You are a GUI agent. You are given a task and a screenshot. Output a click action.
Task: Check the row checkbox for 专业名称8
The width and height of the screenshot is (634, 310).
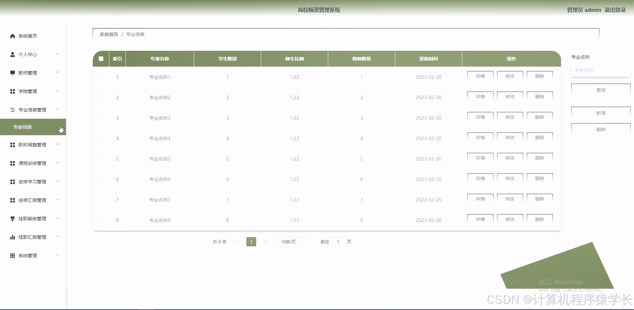click(x=101, y=220)
